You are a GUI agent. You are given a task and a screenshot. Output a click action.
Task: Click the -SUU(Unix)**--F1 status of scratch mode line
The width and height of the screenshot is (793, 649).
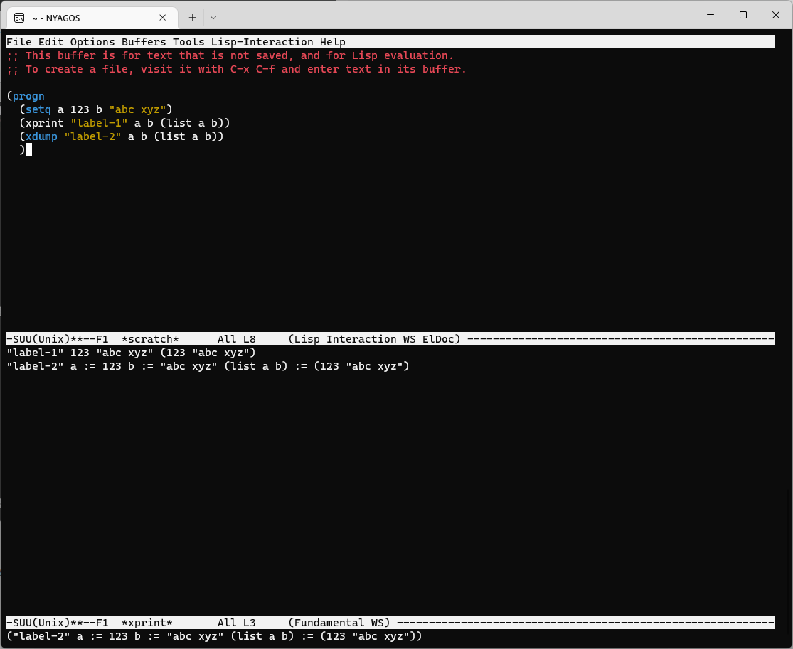57,339
